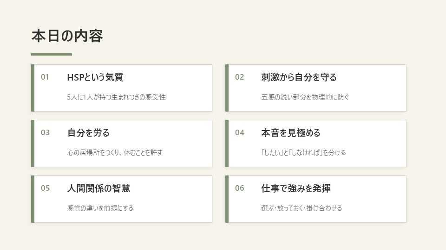Select the green underline below the title
Viewport: 446px width, 250px height.
point(52,55)
